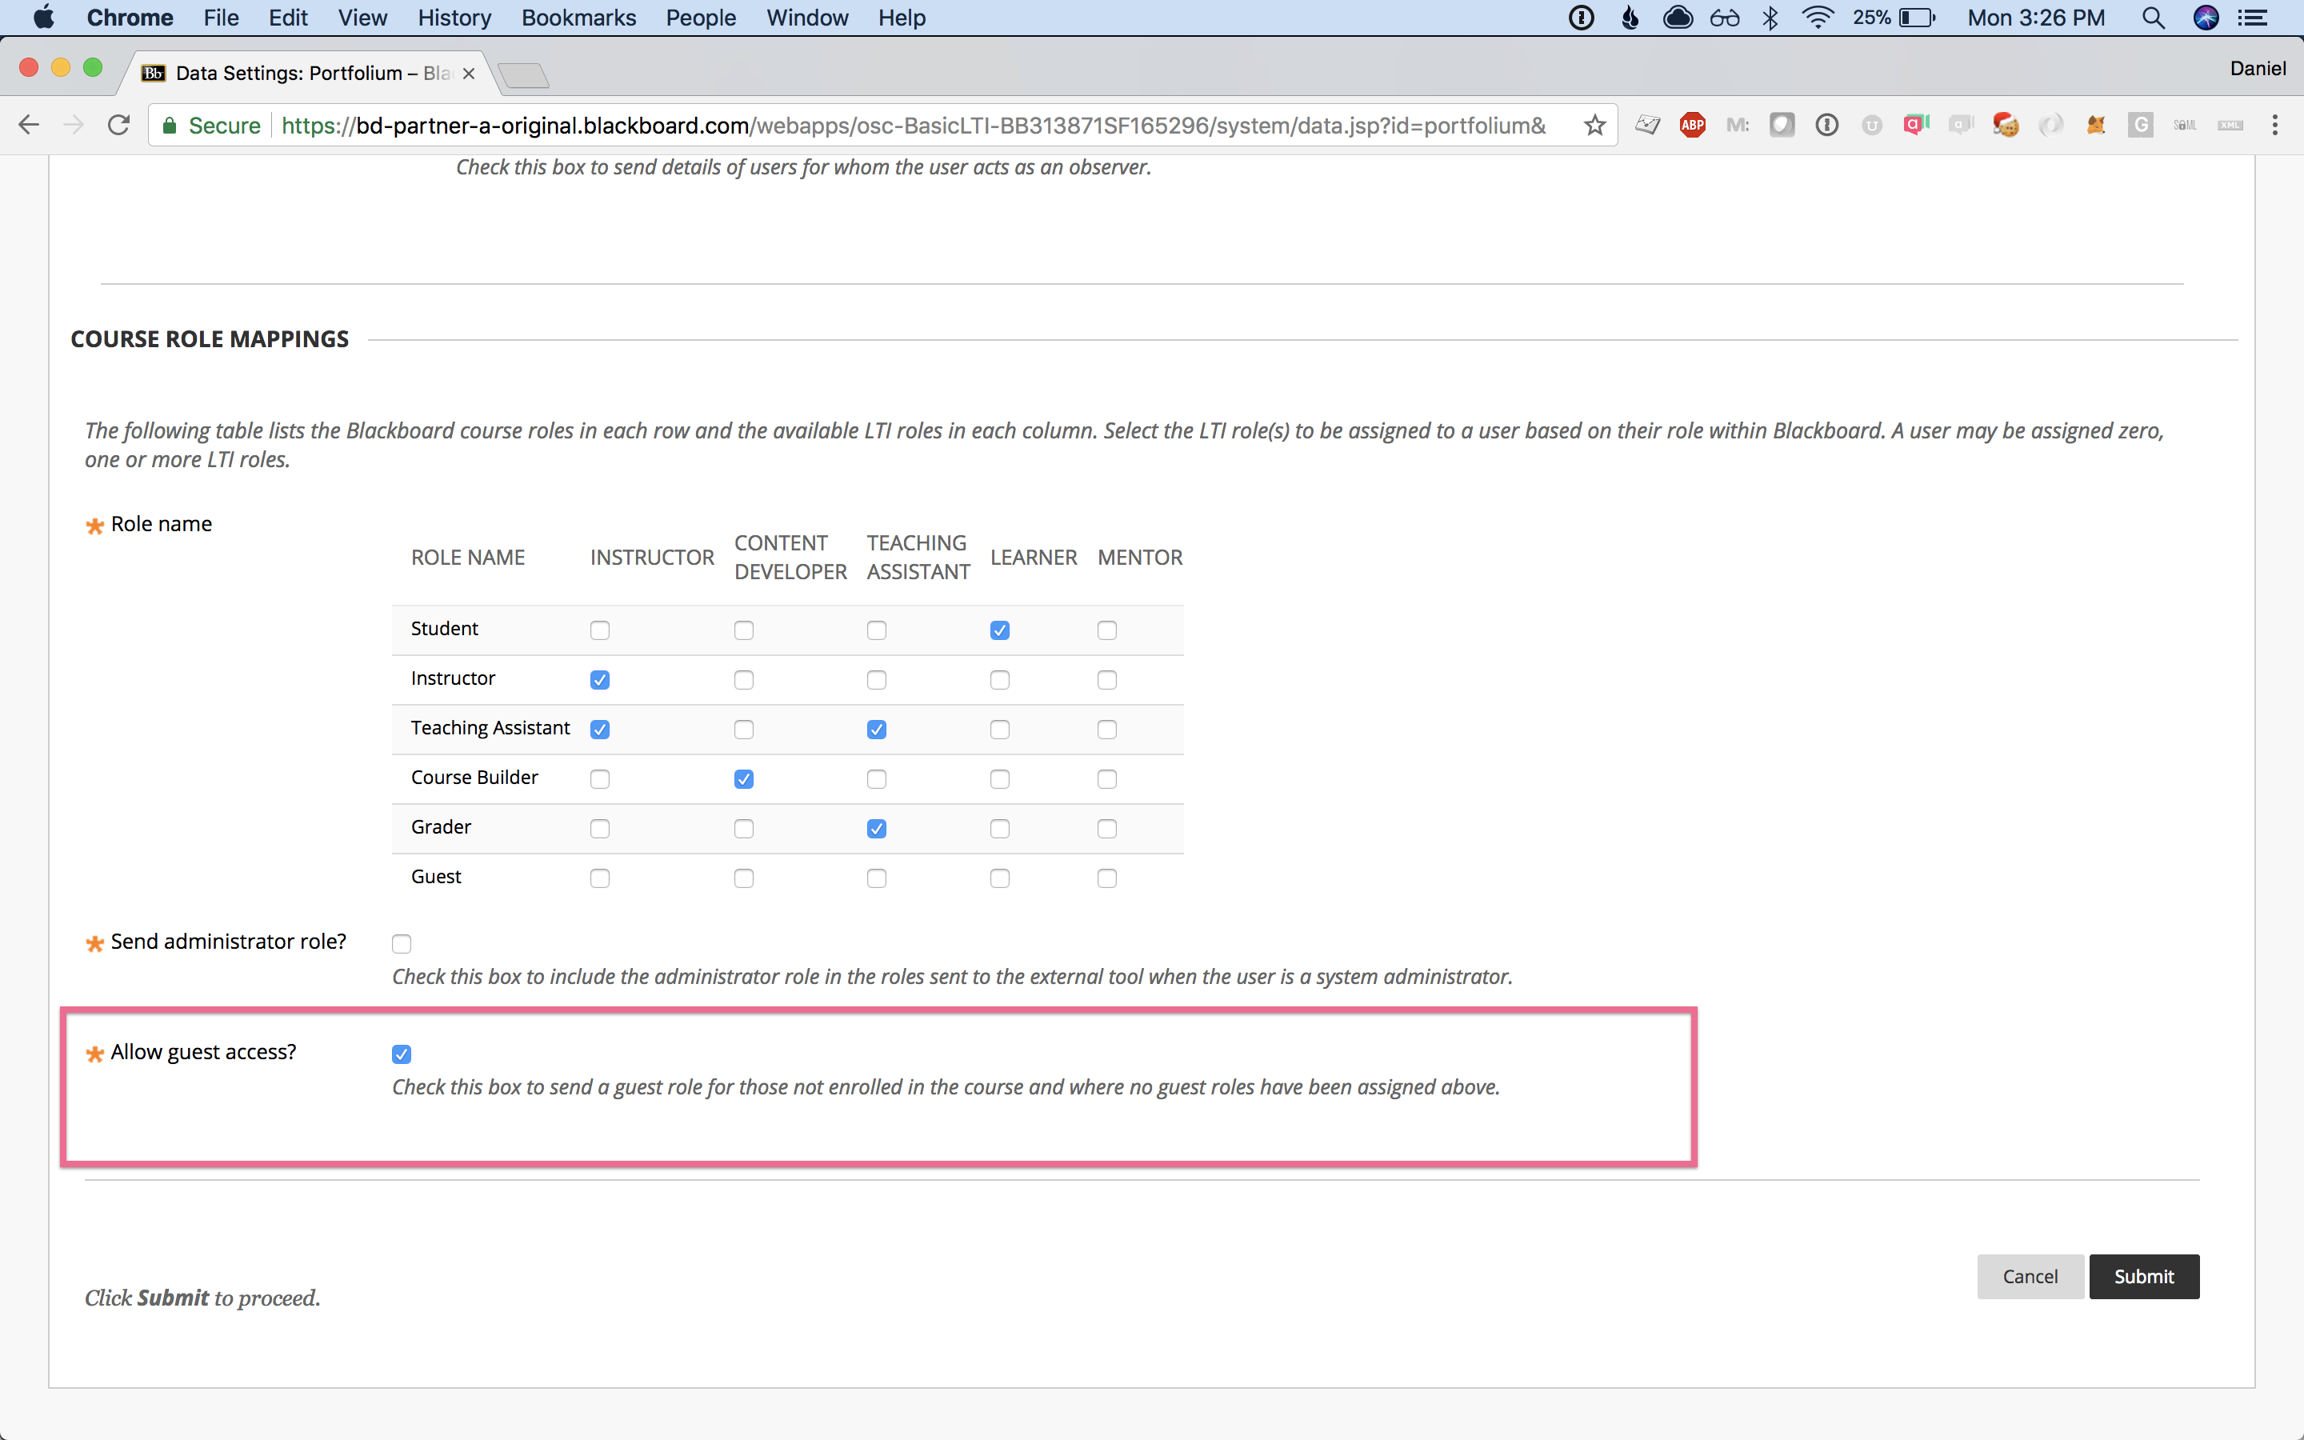Click the URL address bar
2304x1440 pixels.
[x=914, y=126]
